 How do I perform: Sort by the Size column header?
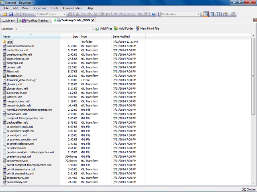[69, 36]
